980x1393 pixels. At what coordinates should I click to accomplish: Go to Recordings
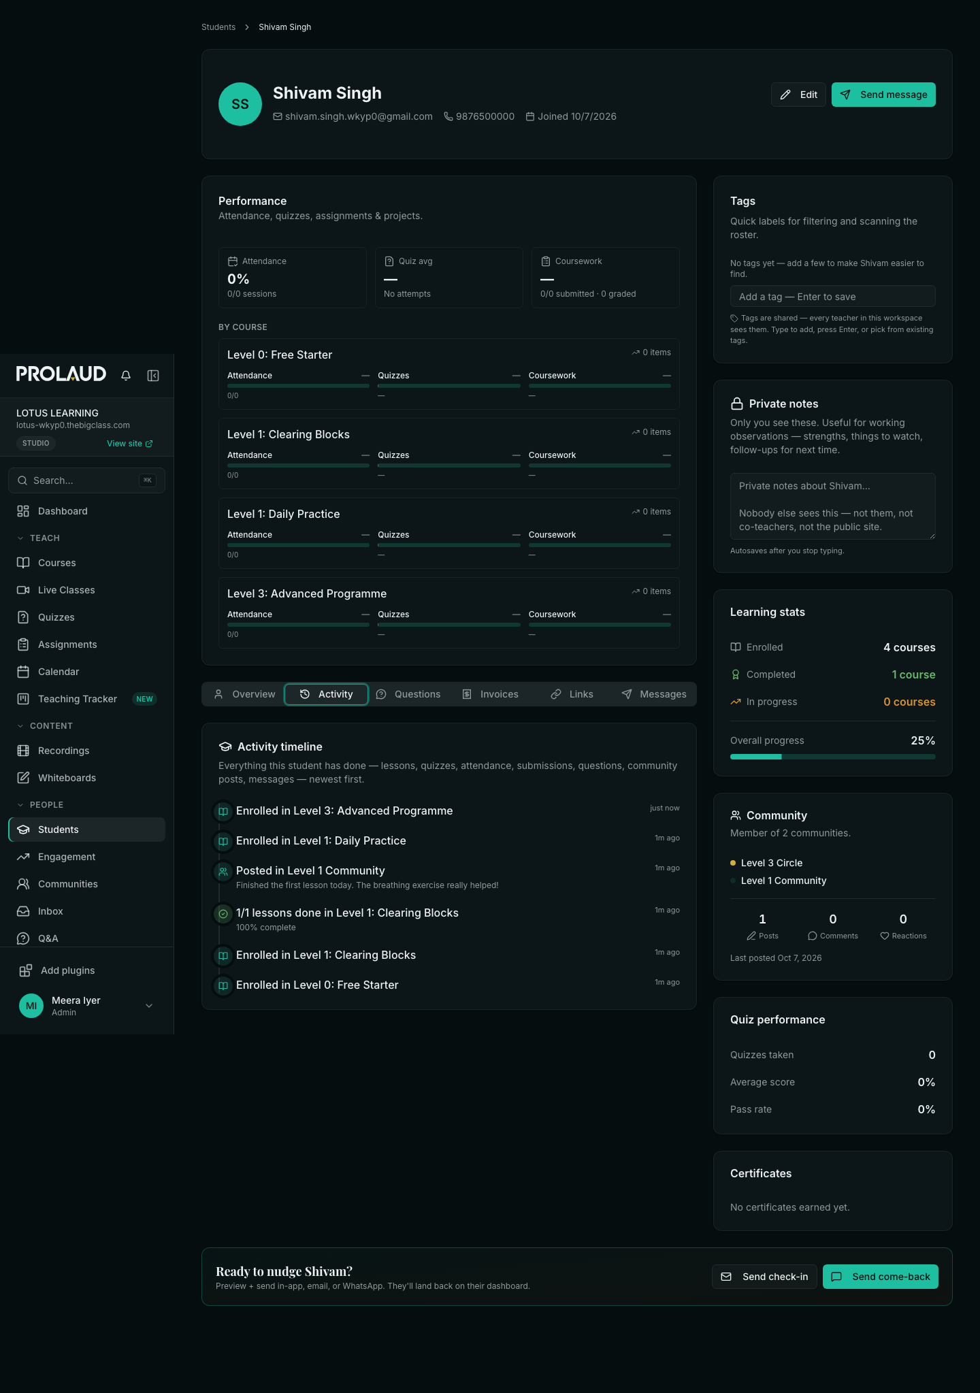[x=86, y=751]
